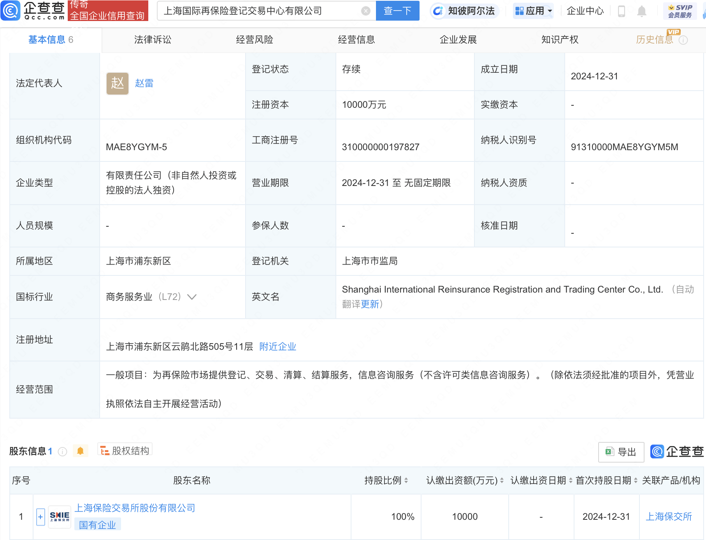Screen dimensions: 706x540
Task: Open 企业中心 link
Action: tap(585, 11)
